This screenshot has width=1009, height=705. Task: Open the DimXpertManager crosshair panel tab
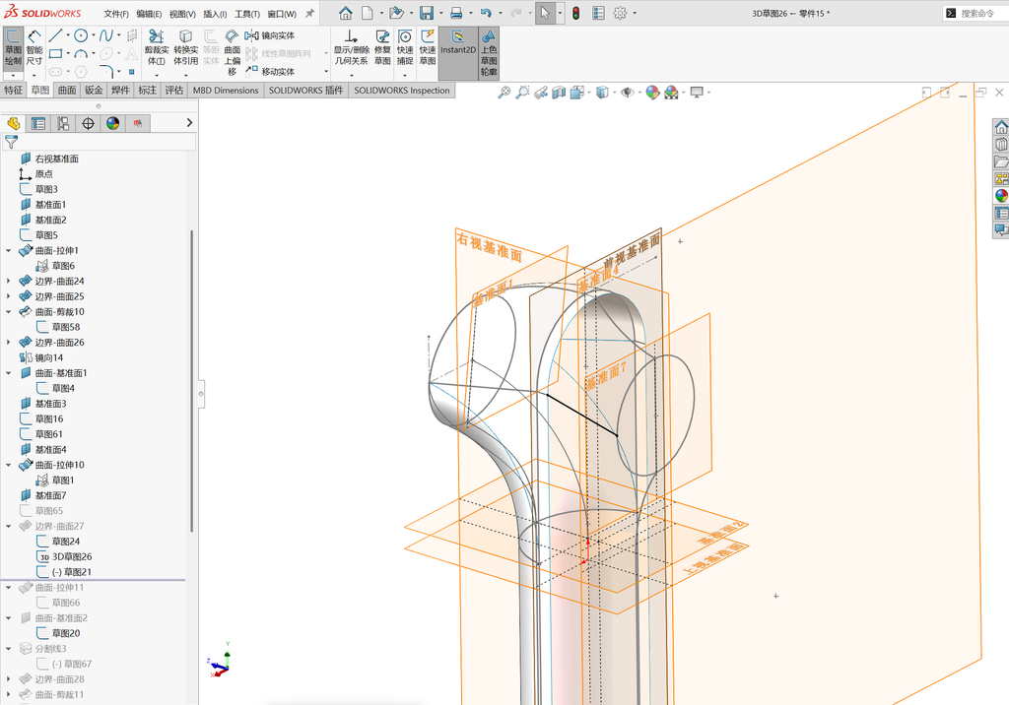pos(88,123)
